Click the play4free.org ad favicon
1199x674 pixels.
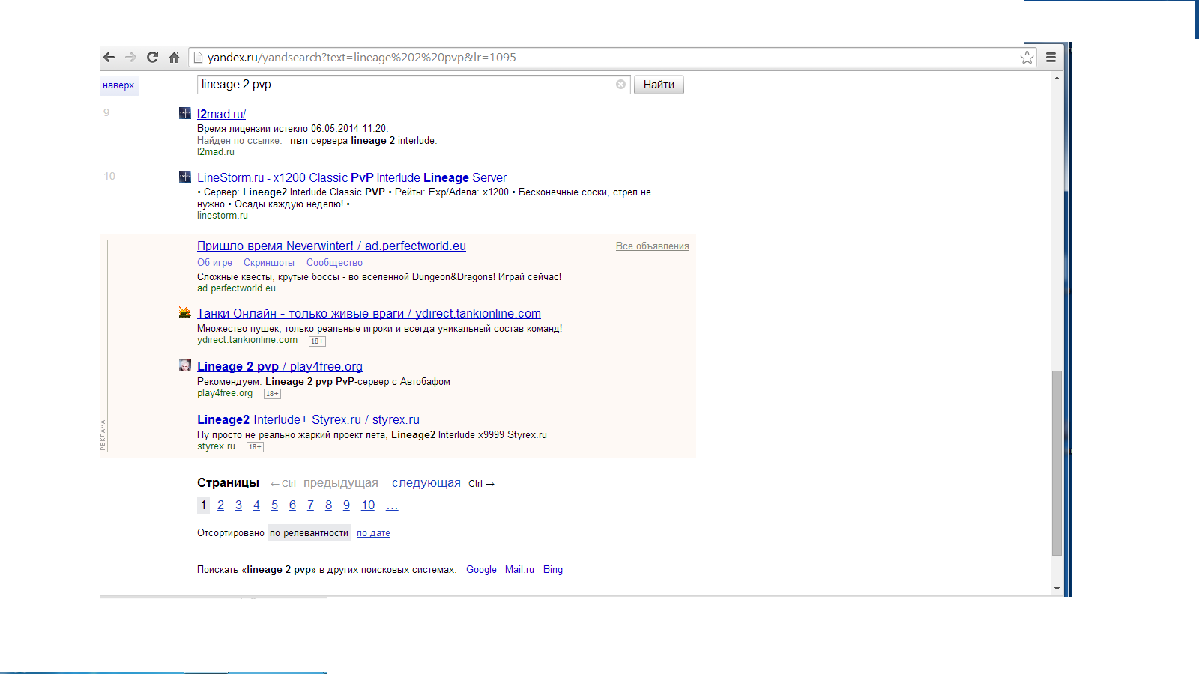point(185,365)
